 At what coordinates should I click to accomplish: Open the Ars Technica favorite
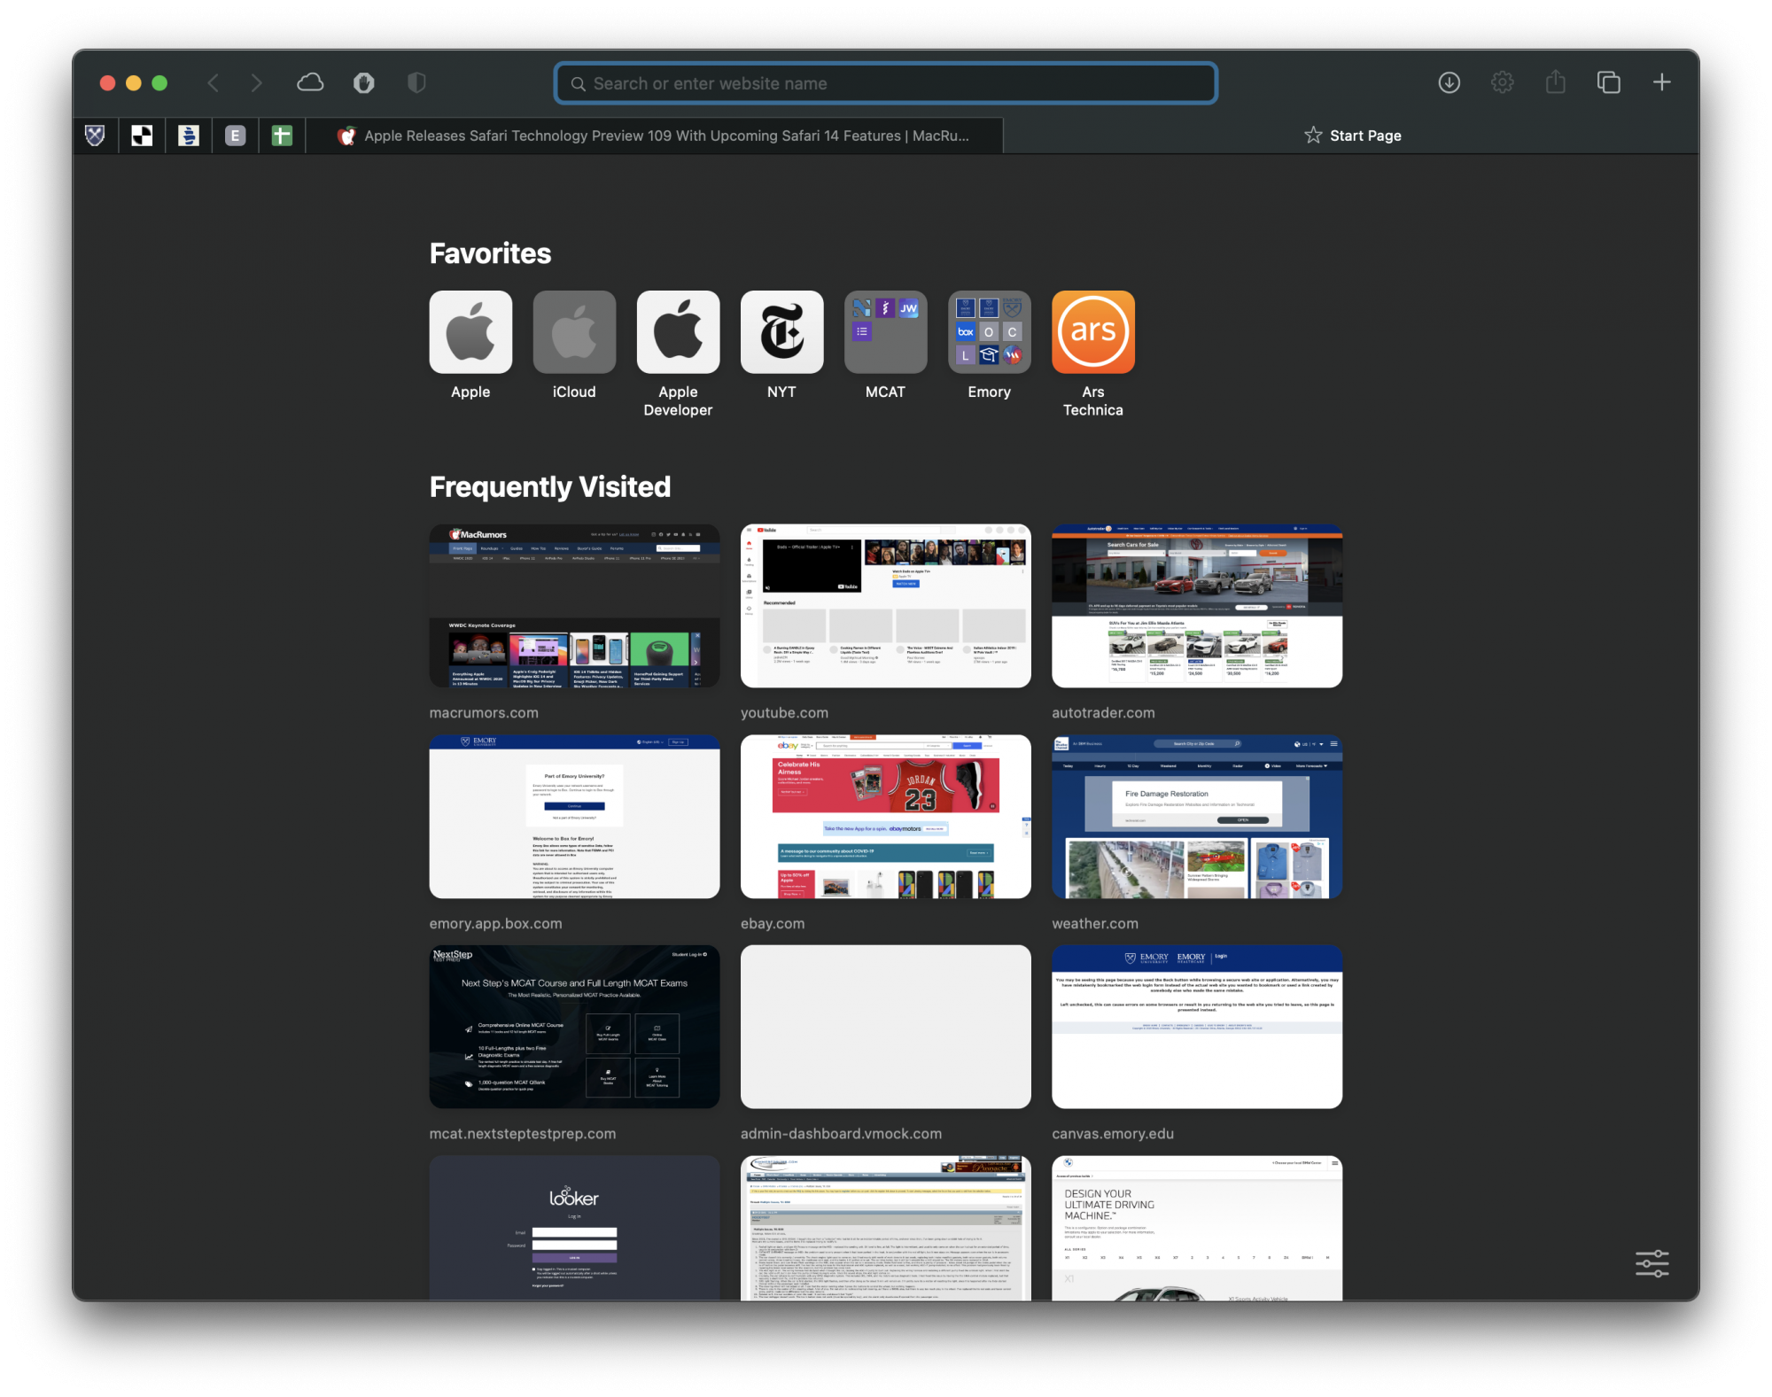(1092, 332)
